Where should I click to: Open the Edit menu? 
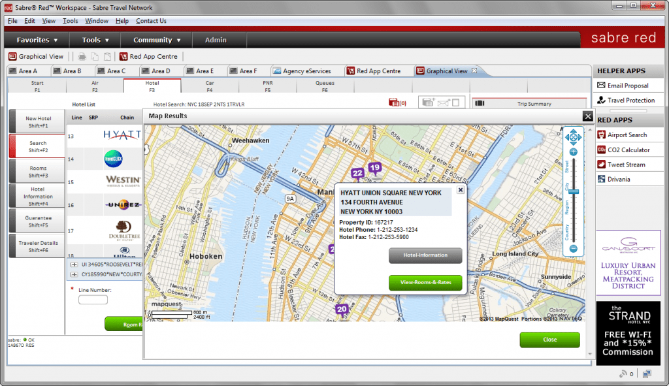(x=29, y=21)
